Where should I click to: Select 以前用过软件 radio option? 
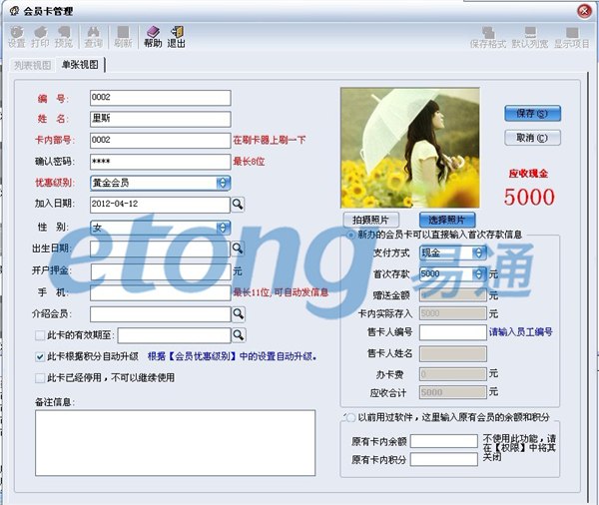point(350,417)
